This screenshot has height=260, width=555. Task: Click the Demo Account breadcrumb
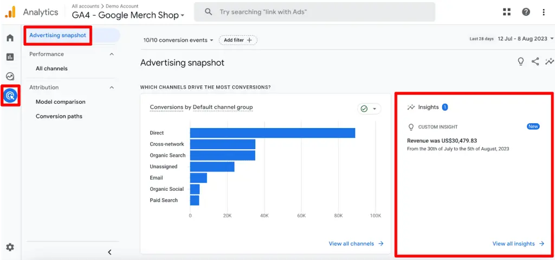coord(122,6)
